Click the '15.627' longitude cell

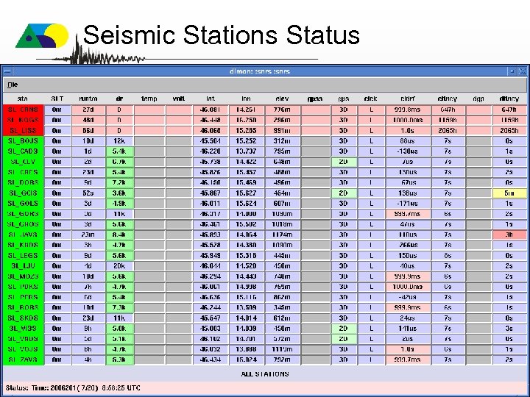click(246, 193)
